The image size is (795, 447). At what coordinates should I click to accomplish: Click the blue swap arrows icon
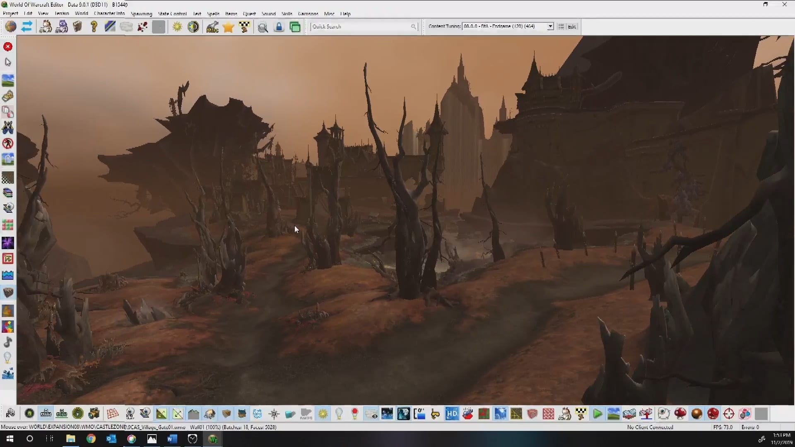click(26, 27)
